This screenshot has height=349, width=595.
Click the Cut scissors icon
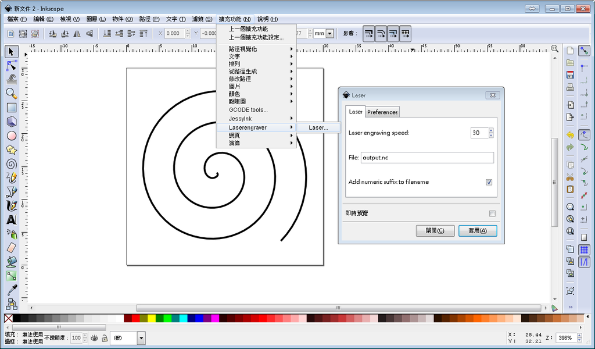pyautogui.click(x=570, y=177)
